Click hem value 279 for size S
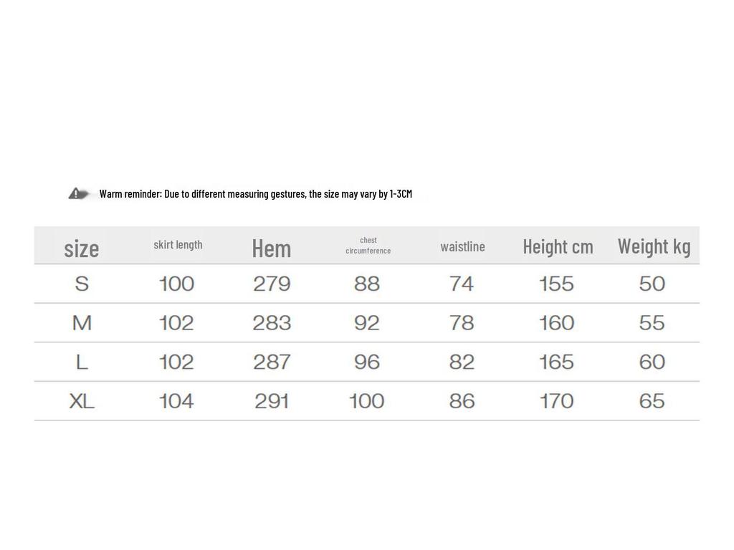 pos(272,284)
